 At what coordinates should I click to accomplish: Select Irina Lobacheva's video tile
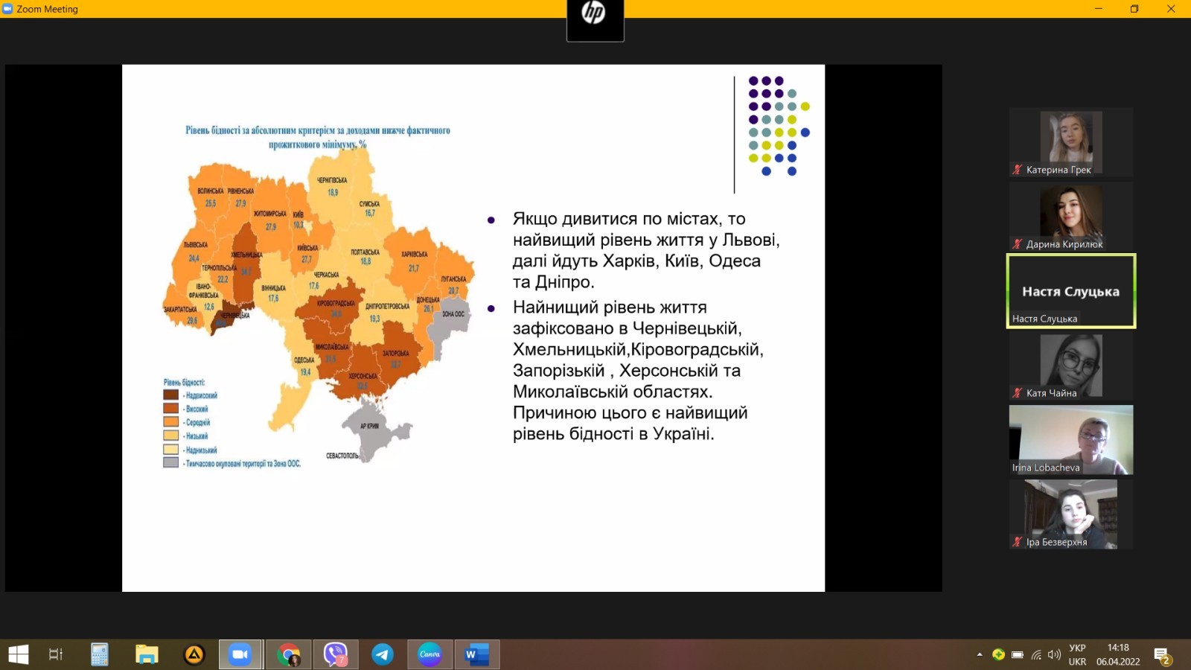pyautogui.click(x=1070, y=439)
